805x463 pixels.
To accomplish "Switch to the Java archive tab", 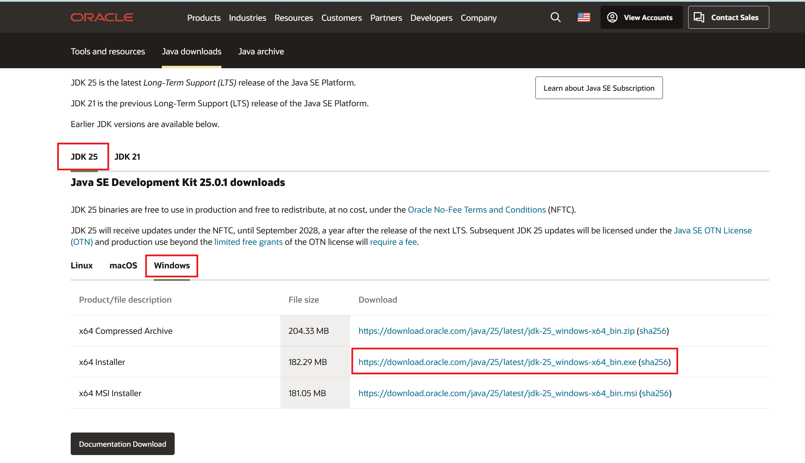I will tap(261, 51).
